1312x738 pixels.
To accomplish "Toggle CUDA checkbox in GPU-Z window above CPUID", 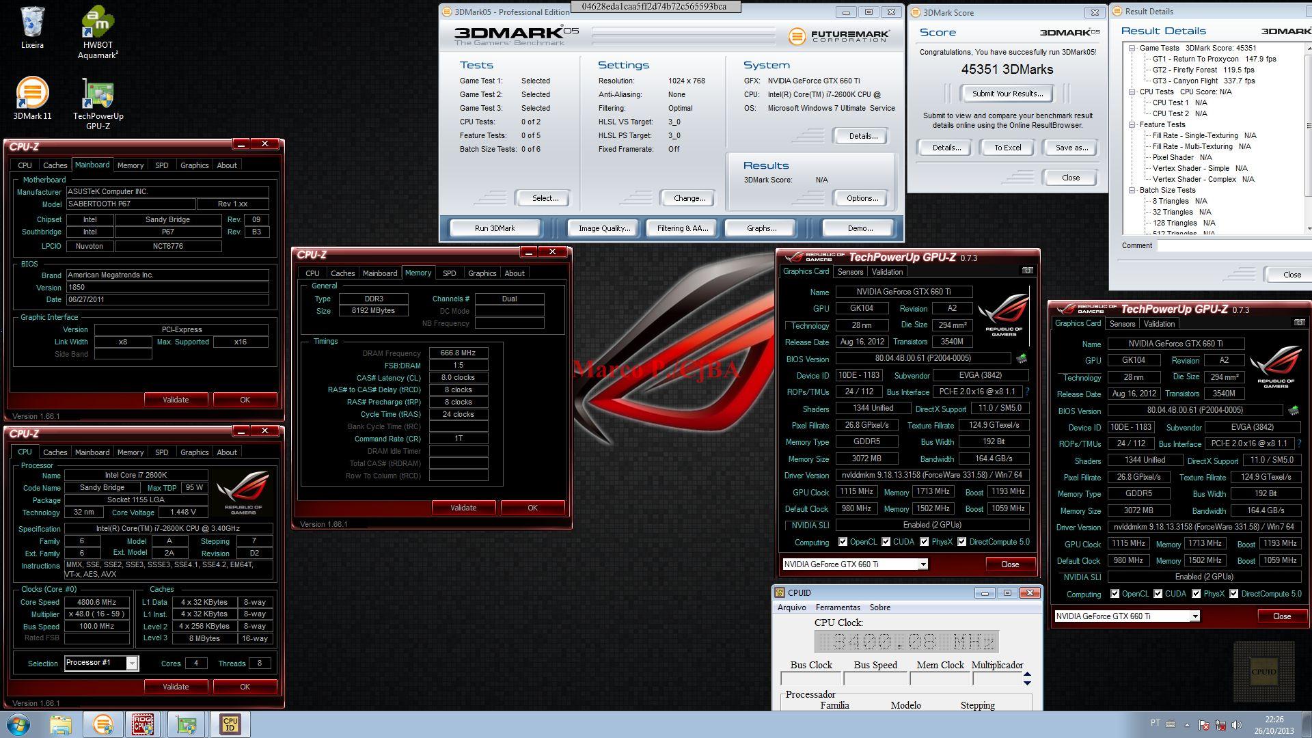I will [886, 542].
